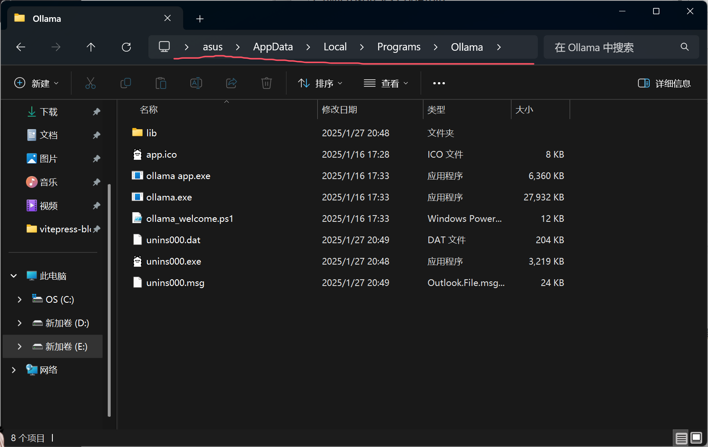Click the forward navigation arrow
This screenshot has height=447, width=708.
(x=56, y=47)
